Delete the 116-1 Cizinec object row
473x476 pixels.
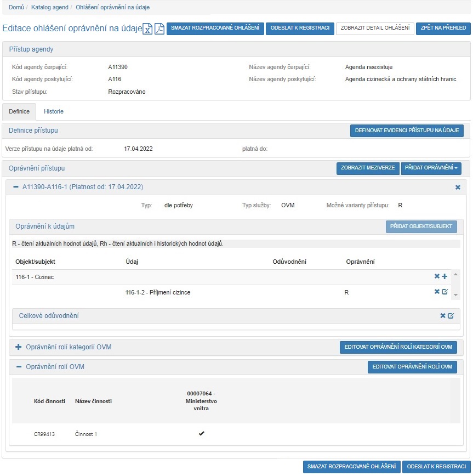click(x=437, y=276)
